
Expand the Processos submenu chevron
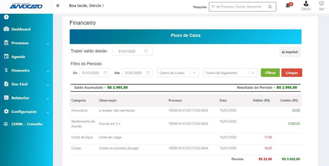click(48, 44)
